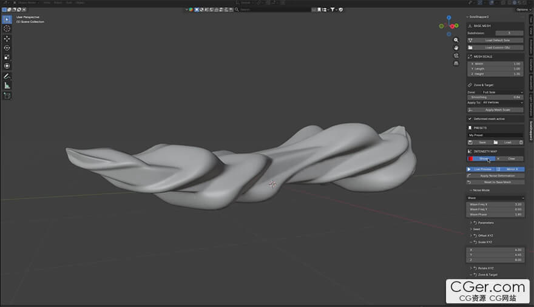
Task: Select the Scale tool in the left toolbar
Action: (7, 56)
